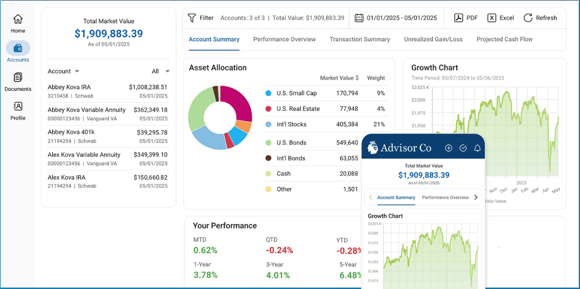Click the $1,008,238.51 account balance
580x289 pixels.
[148, 87]
